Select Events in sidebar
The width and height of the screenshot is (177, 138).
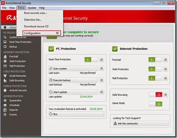13,114
